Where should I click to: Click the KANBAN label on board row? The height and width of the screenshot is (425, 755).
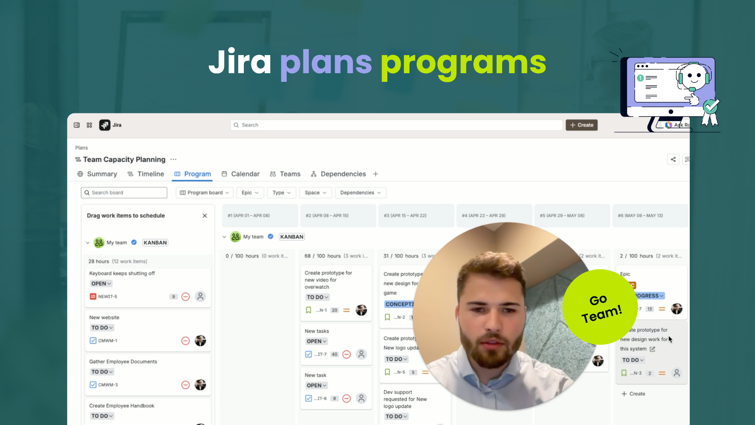(x=292, y=237)
